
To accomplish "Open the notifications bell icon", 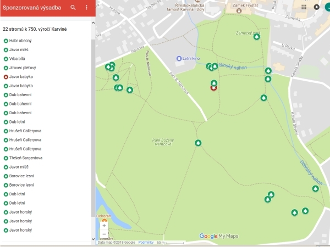I will [x=316, y=7].
